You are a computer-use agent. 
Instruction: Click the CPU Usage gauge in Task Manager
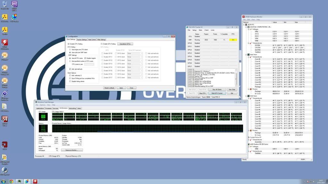pyautogui.click(x=43, y=117)
